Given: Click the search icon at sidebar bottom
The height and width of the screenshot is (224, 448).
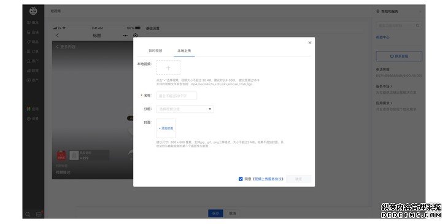Looking at the screenshot, I should click(28, 214).
